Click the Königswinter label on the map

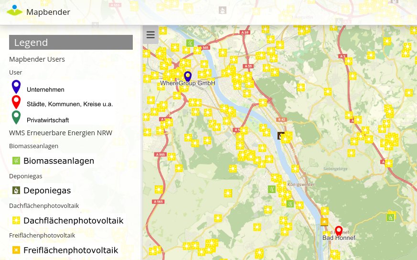point(301,184)
